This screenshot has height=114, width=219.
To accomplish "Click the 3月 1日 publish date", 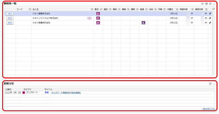I will tap(17, 92).
